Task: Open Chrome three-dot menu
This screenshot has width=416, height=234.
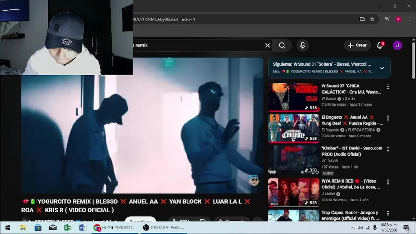Action: [x=409, y=19]
